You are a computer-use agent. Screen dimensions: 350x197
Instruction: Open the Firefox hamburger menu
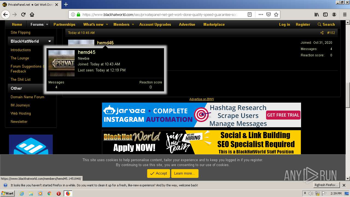345,15
